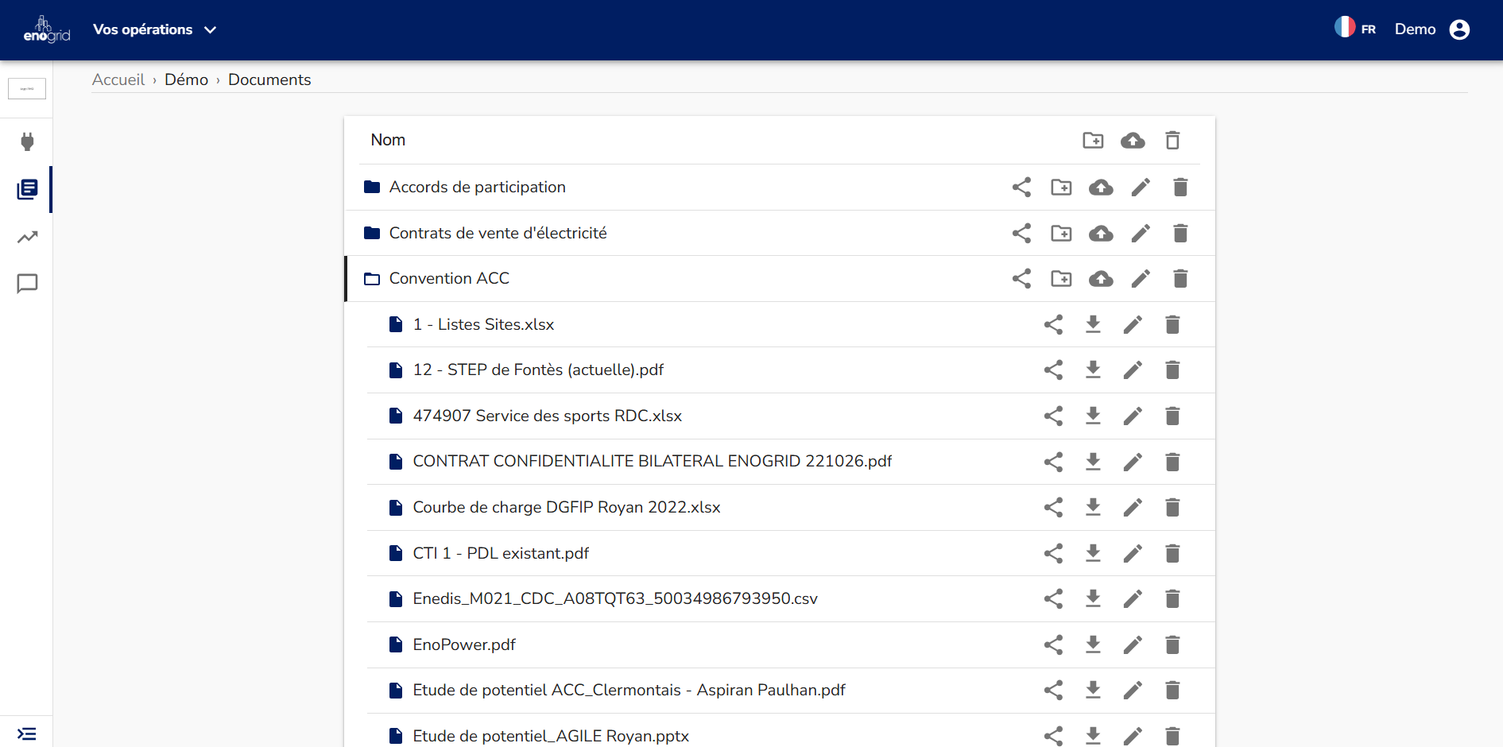Select Courbe de charge DGFIP Royan 2022.xlsx

(566, 508)
